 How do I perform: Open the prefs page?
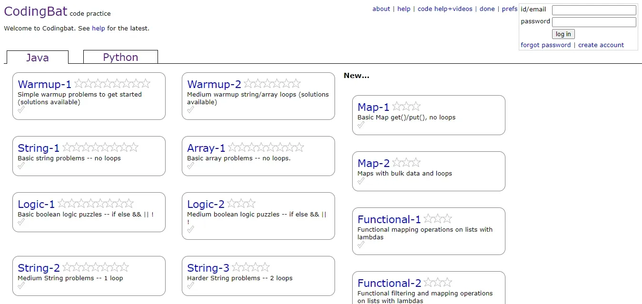(x=509, y=9)
